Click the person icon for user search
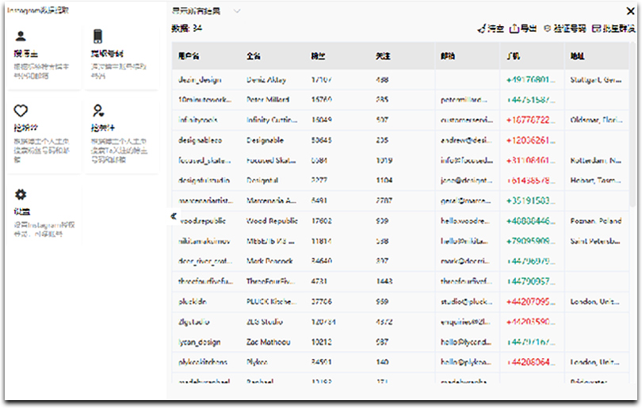 pos(21,36)
